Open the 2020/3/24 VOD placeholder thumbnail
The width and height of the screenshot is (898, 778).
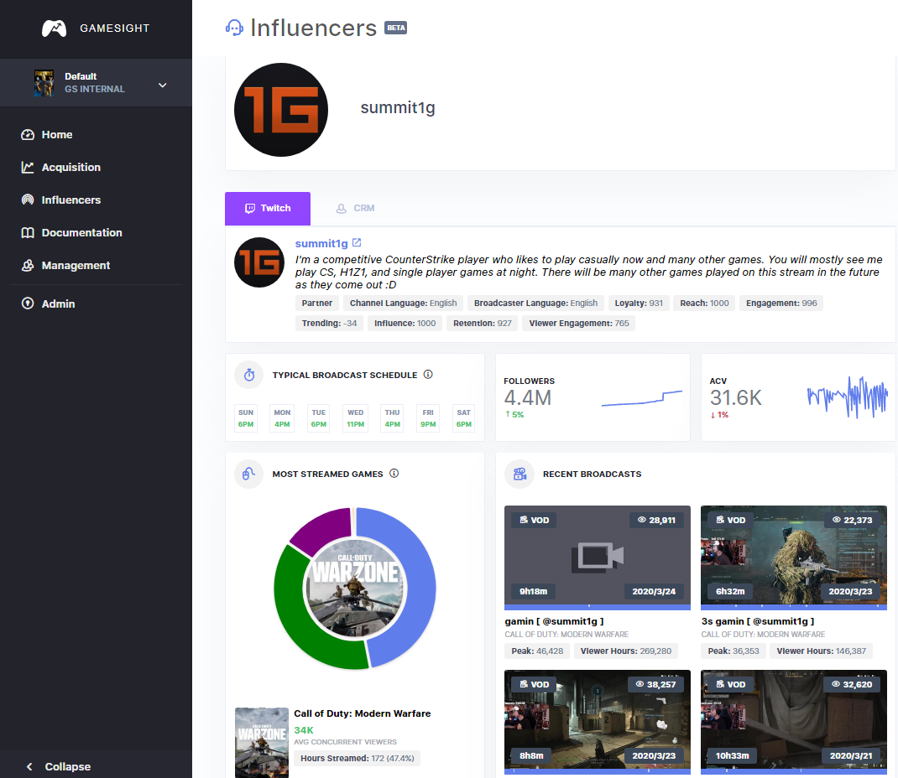[x=598, y=556]
